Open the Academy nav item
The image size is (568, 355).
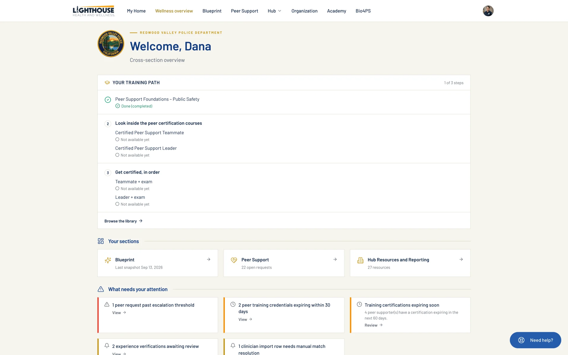[336, 11]
